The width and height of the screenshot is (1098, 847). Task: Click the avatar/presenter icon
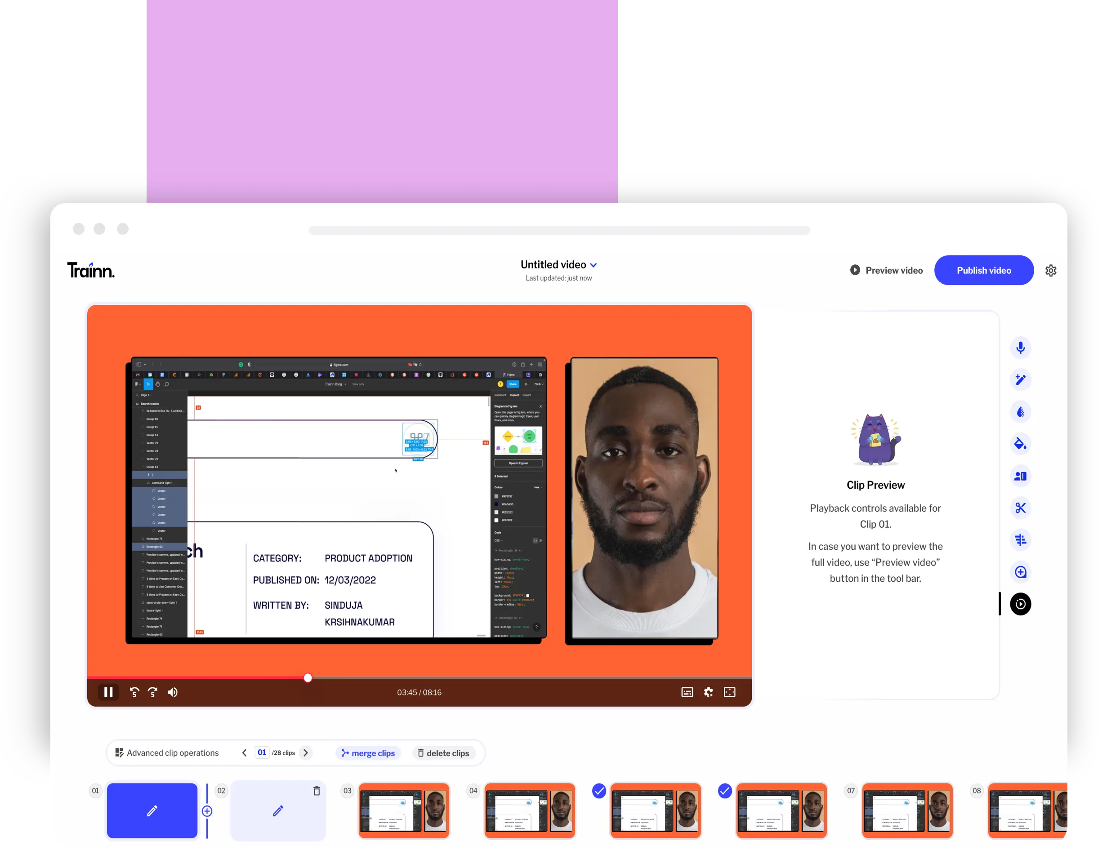[x=1020, y=475]
